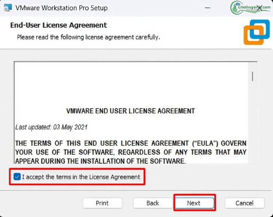
Task: Click 'Please read the following license agreement carefully.'
Action: coord(88,37)
